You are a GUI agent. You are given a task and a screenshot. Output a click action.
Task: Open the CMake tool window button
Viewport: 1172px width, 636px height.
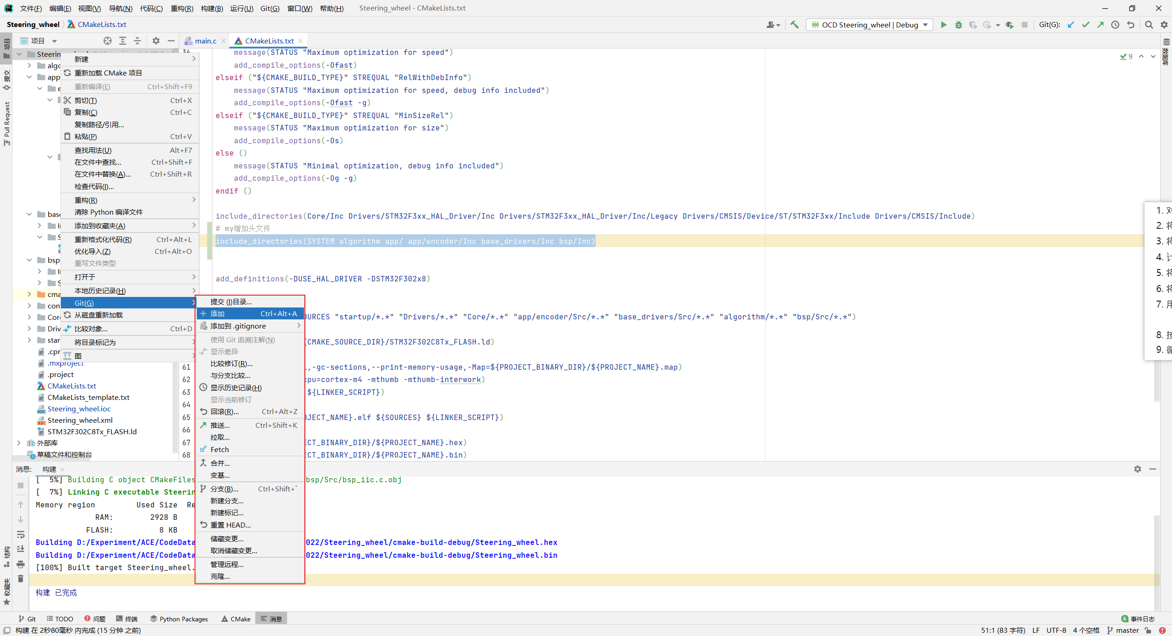tap(236, 619)
